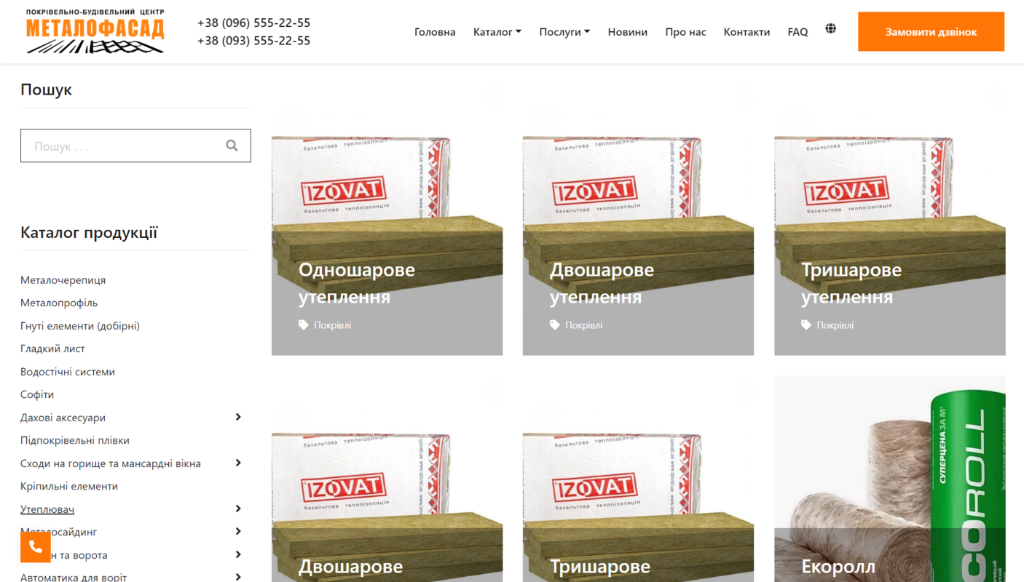This screenshot has height=582, width=1024.
Task: Click the Замовити дзвінок button
Action: (x=931, y=32)
